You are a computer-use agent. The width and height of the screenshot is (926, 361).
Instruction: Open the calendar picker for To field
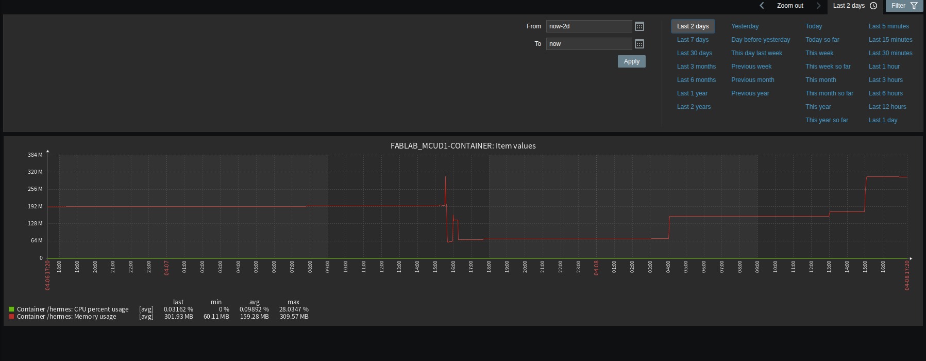coord(639,44)
